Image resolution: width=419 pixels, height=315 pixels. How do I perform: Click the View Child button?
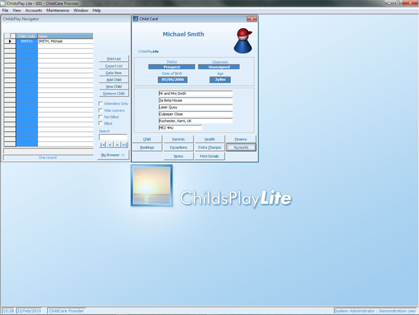[114, 86]
